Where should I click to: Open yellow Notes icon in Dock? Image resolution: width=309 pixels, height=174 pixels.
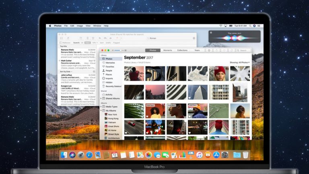[x=123, y=155]
